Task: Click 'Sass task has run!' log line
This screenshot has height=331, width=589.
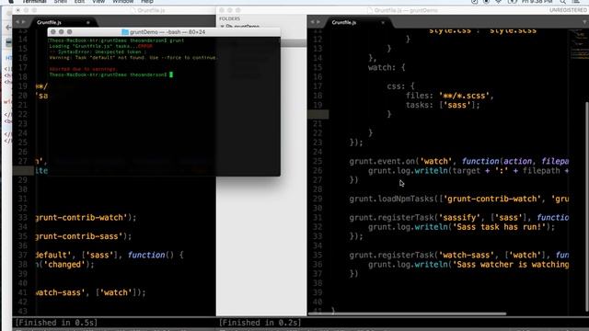Action: [461, 227]
